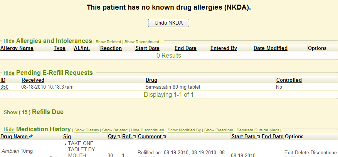Click the Ref. column sort arrow icon
338x157 pixels.
pyautogui.click(x=135, y=137)
